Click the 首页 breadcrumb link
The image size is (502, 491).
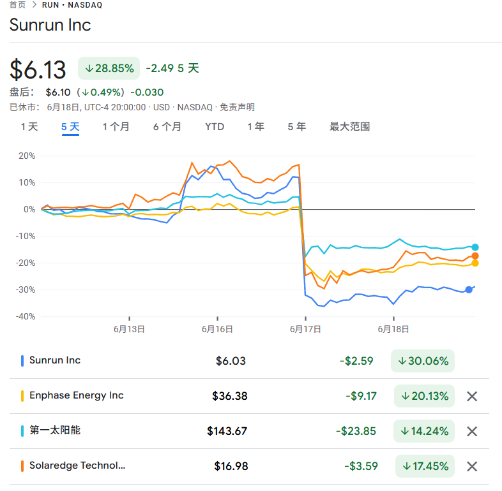[x=18, y=5]
